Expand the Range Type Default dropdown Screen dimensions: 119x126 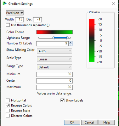click(x=54, y=67)
